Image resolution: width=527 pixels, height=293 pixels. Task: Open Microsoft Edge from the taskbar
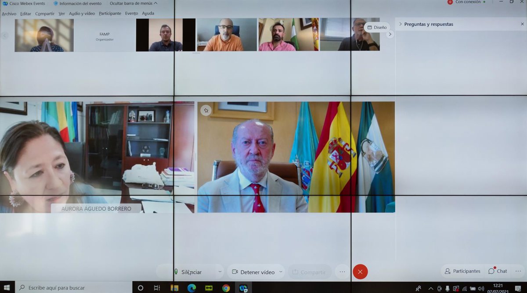191,288
